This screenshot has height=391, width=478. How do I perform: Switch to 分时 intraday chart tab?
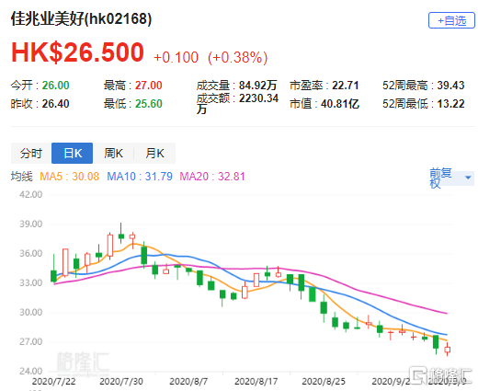pyautogui.click(x=31, y=153)
